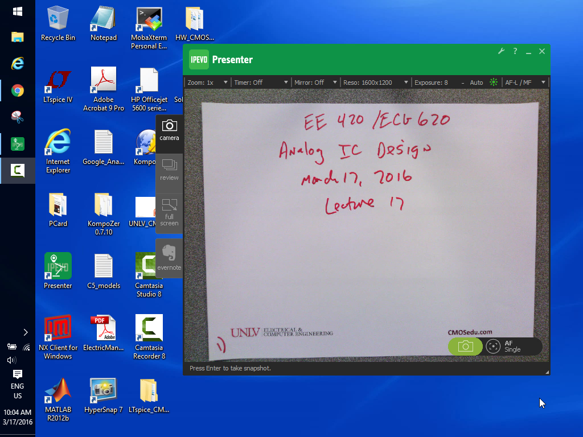The image size is (583, 437).
Task: Select NX Client for Windows shortcut
Action: coord(58,337)
